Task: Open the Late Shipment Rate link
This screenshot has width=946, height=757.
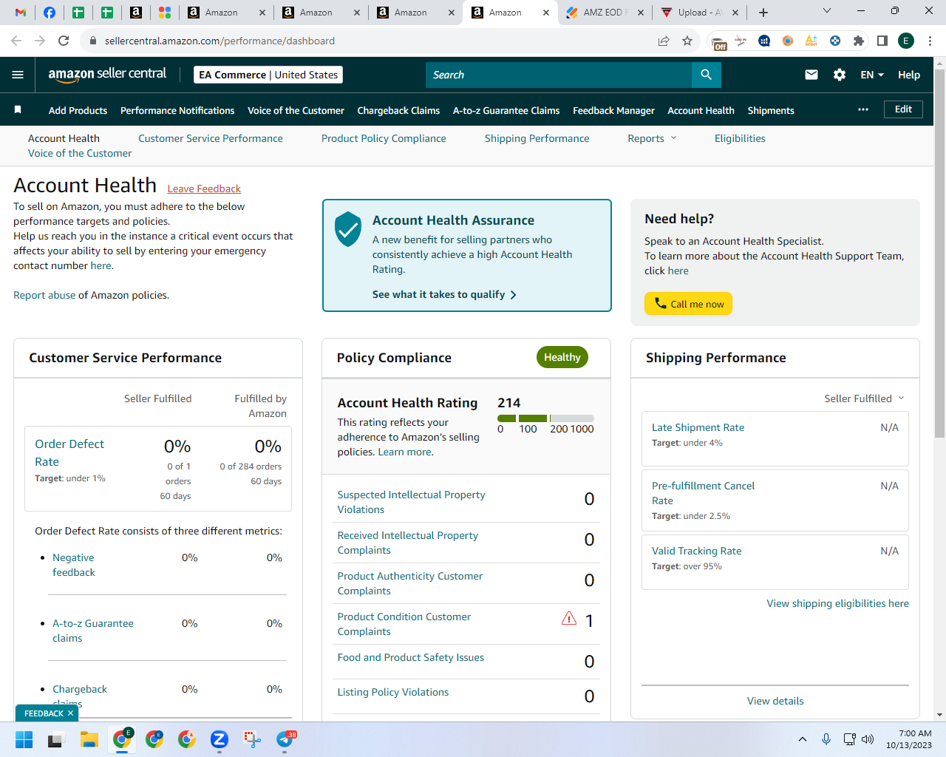Action: click(x=698, y=427)
